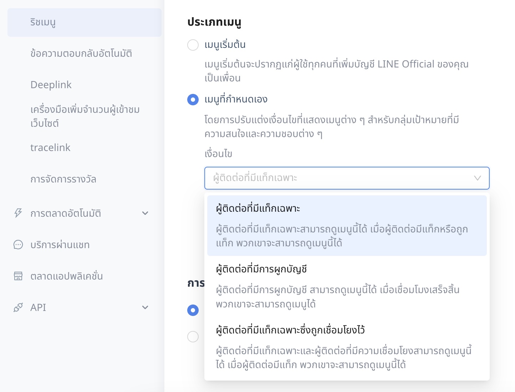
Task: Choose option ผู้ติดต่อที่มีแท็กเฉพาะซึ่งถูกเชื่อมโยงไว้
Action: (347, 347)
